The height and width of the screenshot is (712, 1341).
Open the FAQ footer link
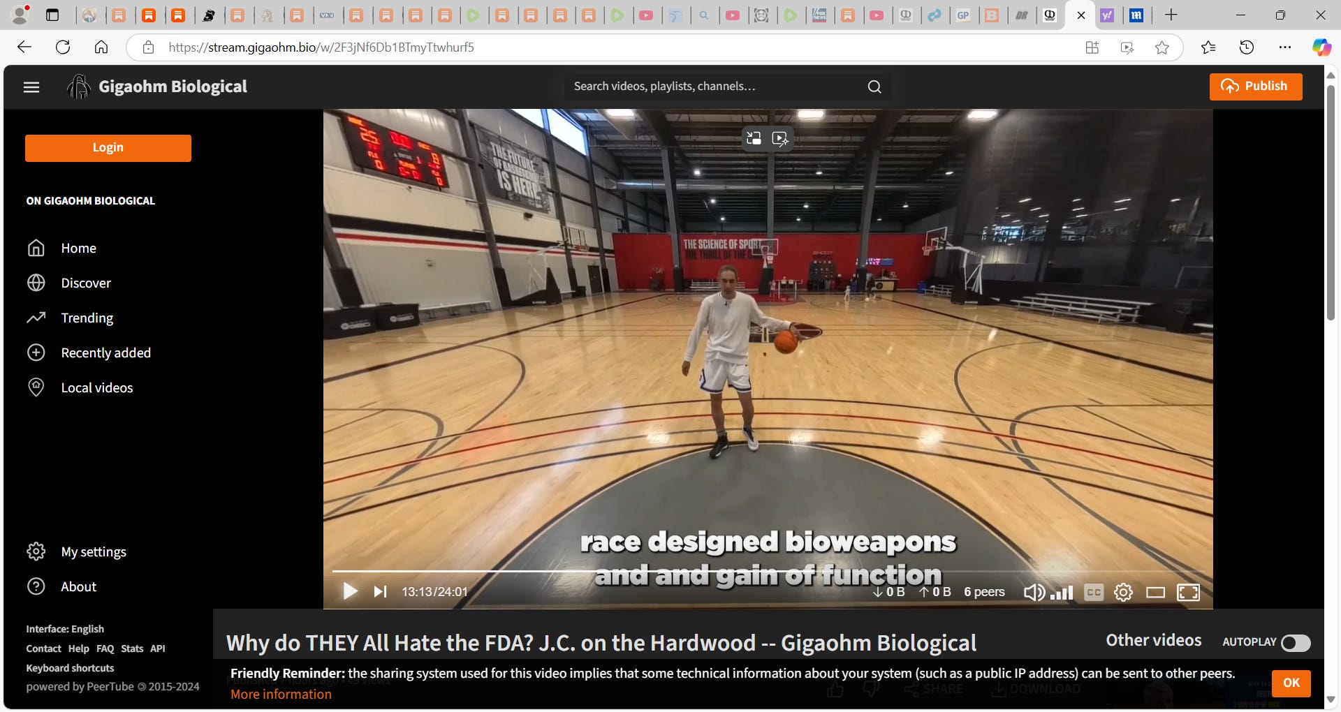[105, 648]
